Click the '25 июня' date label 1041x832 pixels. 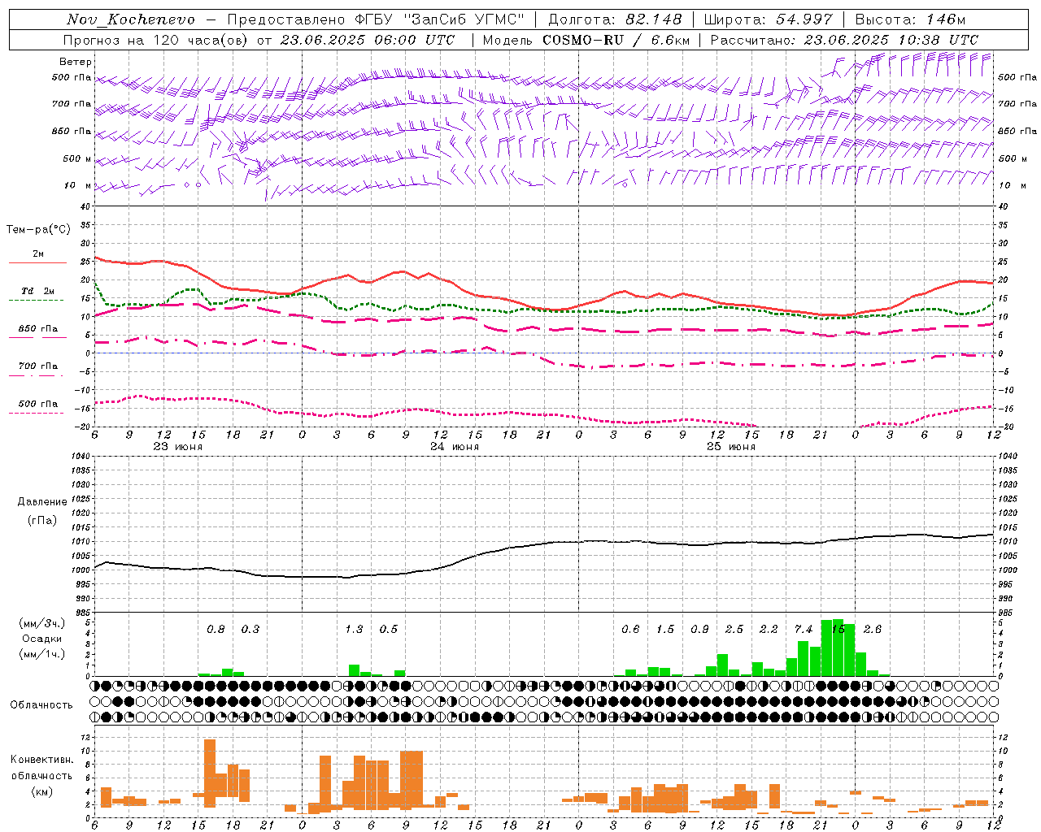pos(730,447)
